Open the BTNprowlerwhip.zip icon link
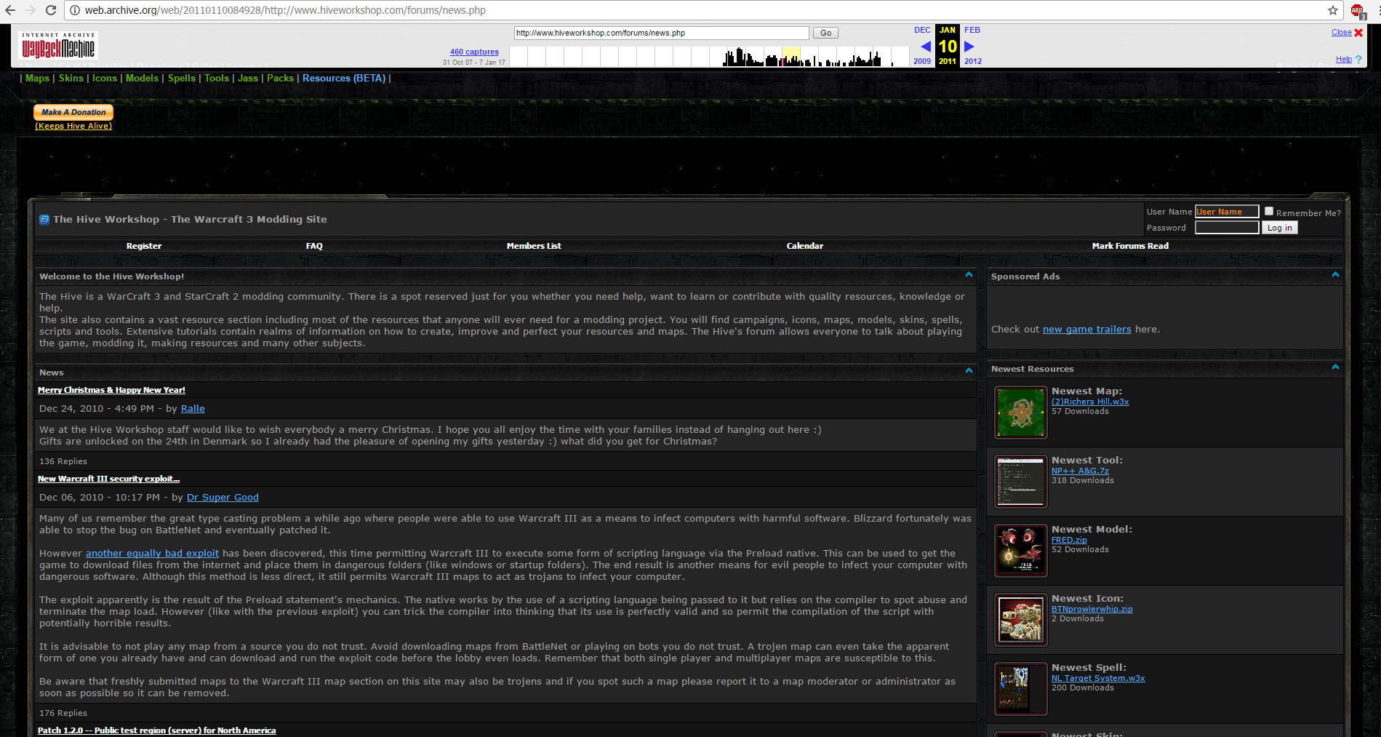1381x737 pixels. point(1092,609)
